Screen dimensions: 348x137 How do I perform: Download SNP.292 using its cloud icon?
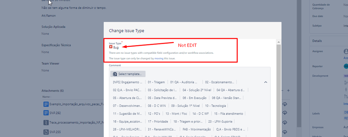[285, 113]
